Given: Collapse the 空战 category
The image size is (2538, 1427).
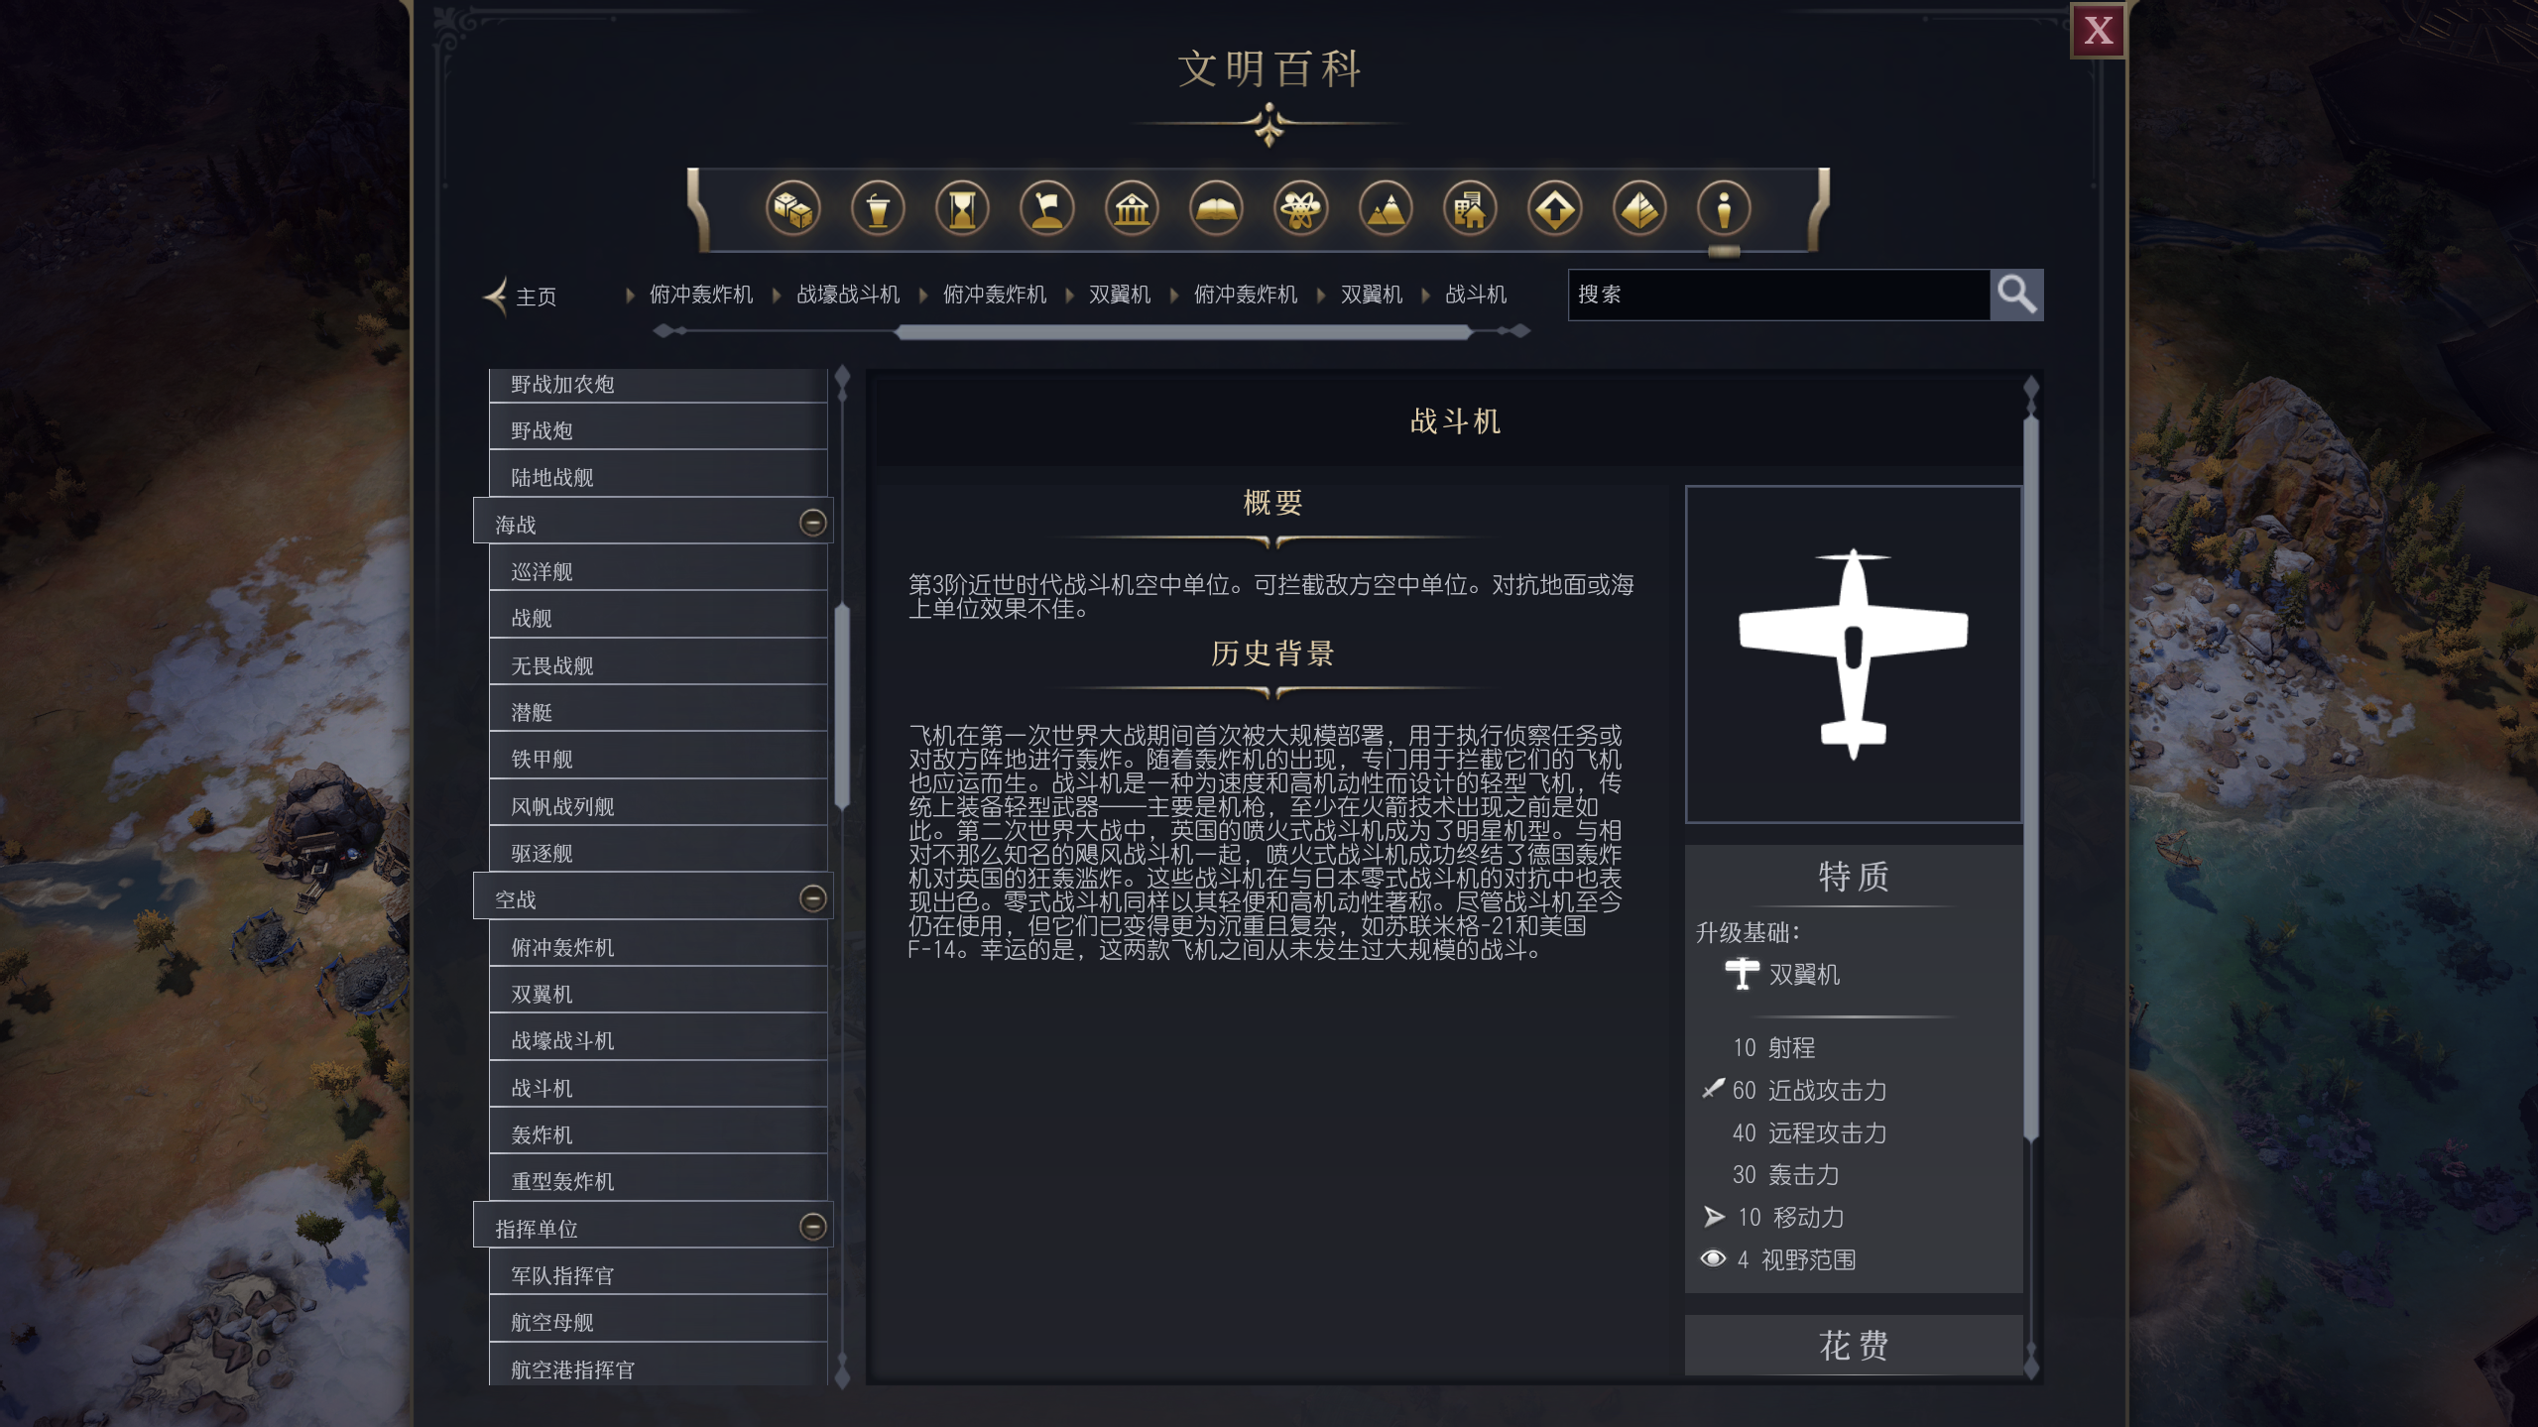Looking at the screenshot, I should [x=812, y=898].
